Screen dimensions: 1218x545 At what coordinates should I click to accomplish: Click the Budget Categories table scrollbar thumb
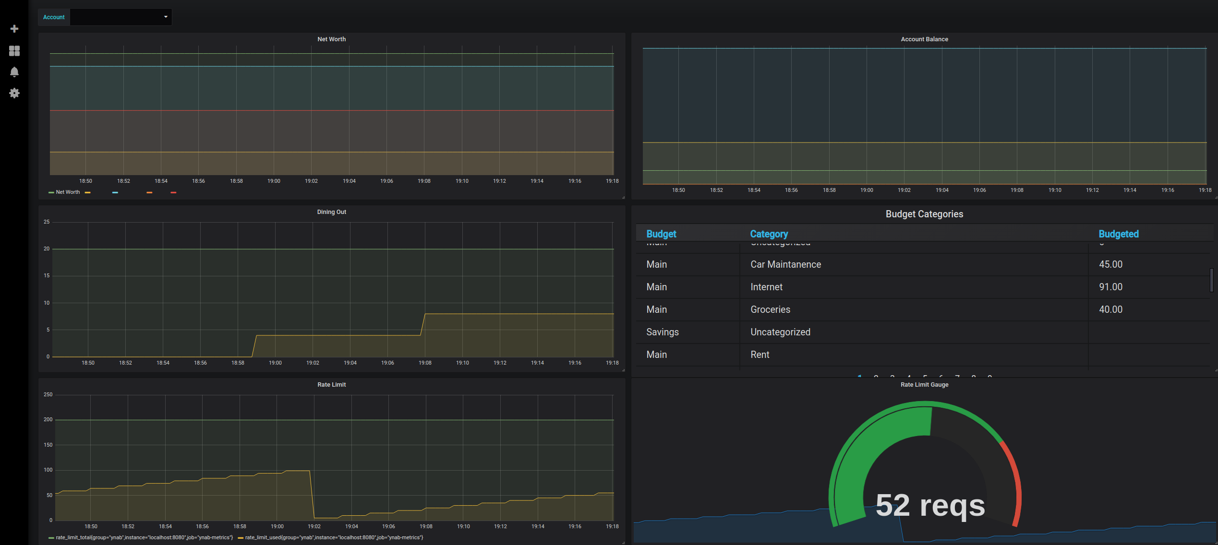tap(1211, 280)
